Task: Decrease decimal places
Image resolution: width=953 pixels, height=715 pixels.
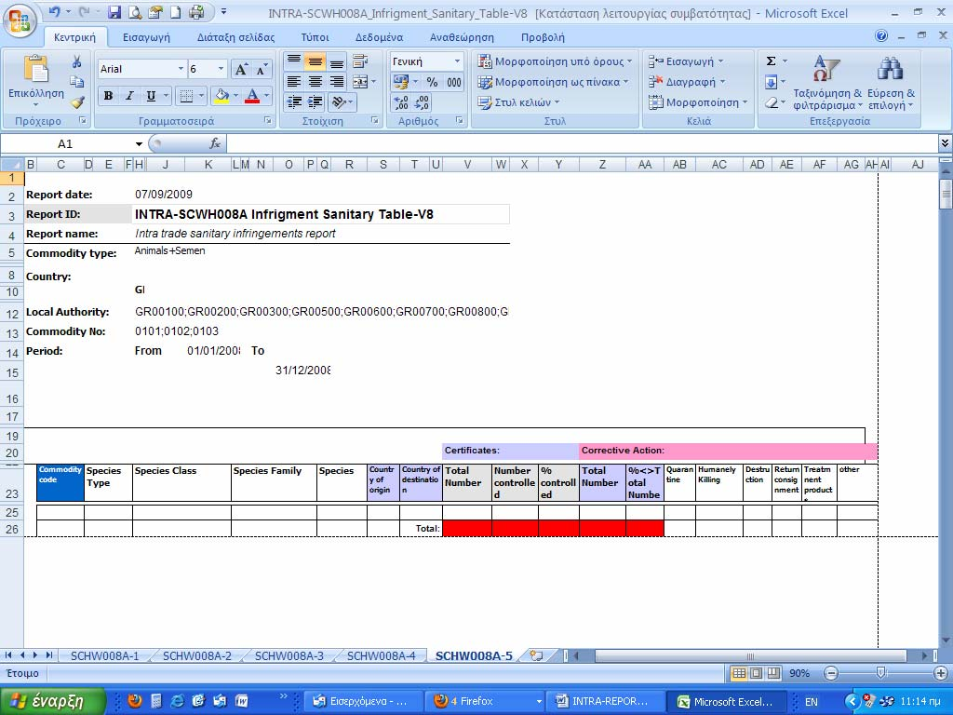Action: click(422, 102)
